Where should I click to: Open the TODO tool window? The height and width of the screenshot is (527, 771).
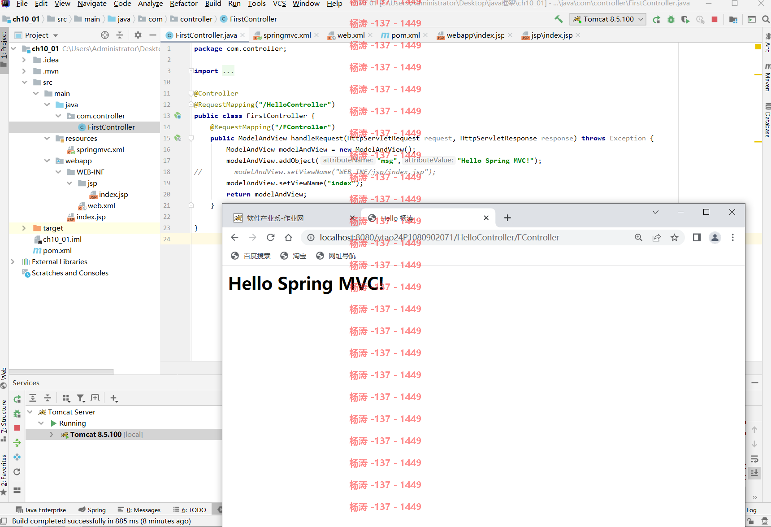(190, 510)
